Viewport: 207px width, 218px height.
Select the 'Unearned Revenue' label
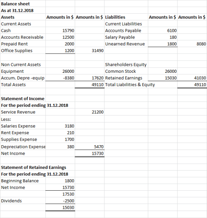[125, 44]
